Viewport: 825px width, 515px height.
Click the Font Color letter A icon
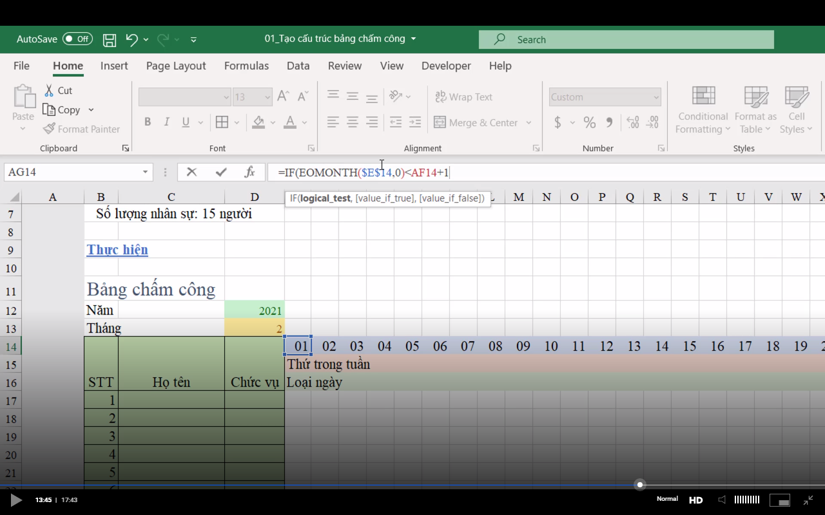(x=290, y=122)
